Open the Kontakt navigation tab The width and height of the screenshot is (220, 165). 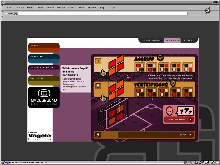point(157,40)
